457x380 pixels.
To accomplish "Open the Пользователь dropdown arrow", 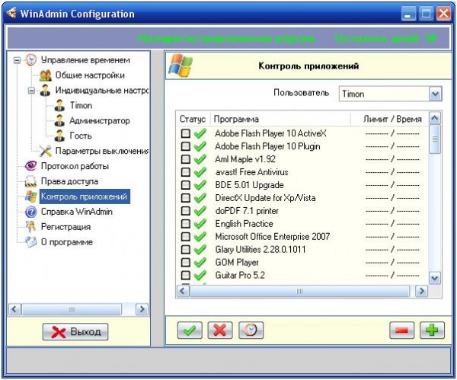I will 435,94.
